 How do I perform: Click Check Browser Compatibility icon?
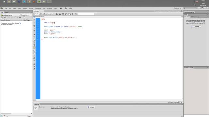pyautogui.click(x=70, y=14)
